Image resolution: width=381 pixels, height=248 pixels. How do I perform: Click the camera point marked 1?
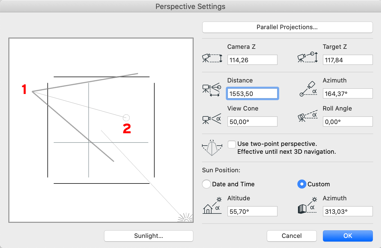(32, 91)
